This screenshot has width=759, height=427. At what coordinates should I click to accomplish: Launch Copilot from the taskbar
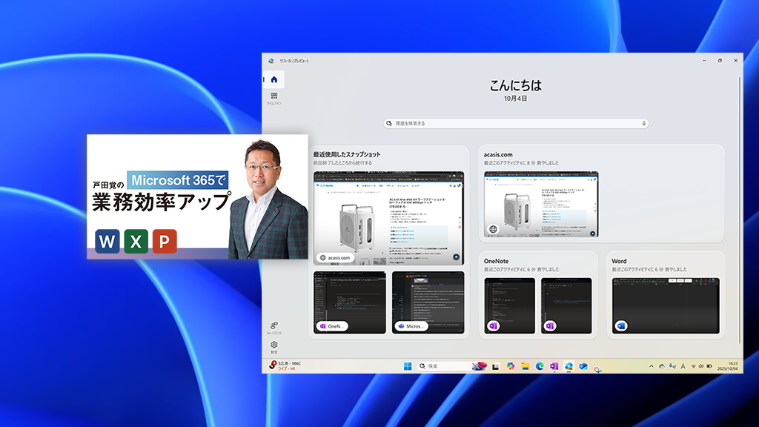click(511, 366)
